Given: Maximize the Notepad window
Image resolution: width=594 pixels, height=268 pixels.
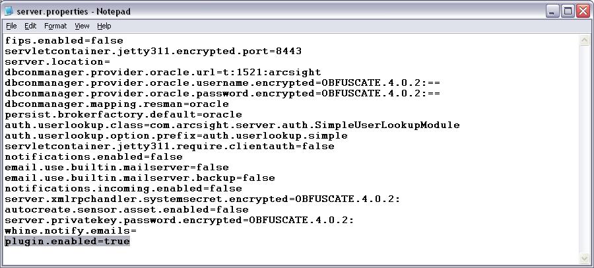Looking at the screenshot, I should coord(568,11).
